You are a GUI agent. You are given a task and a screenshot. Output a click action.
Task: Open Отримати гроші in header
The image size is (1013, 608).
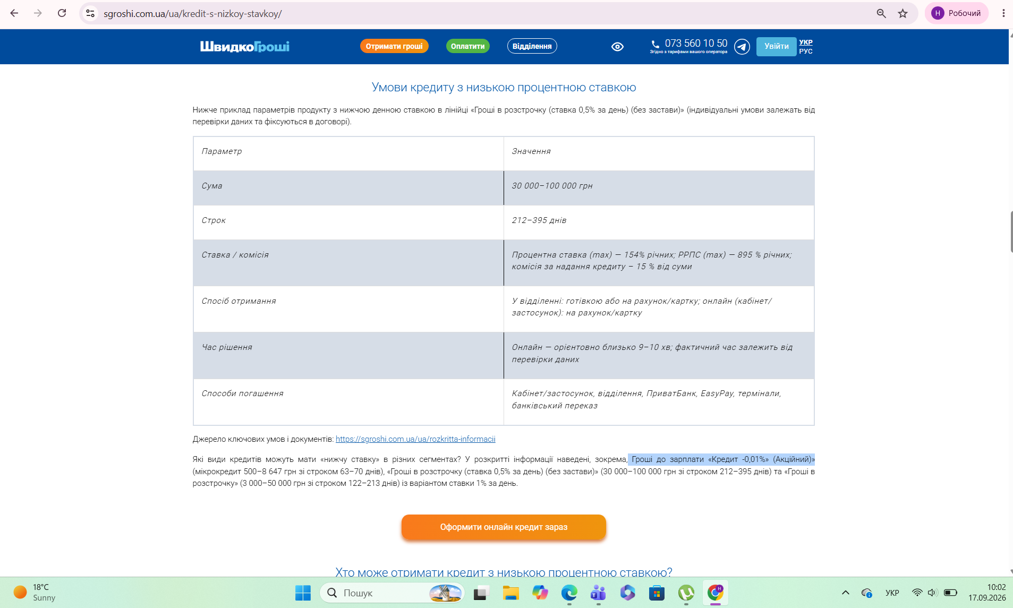[x=394, y=46]
